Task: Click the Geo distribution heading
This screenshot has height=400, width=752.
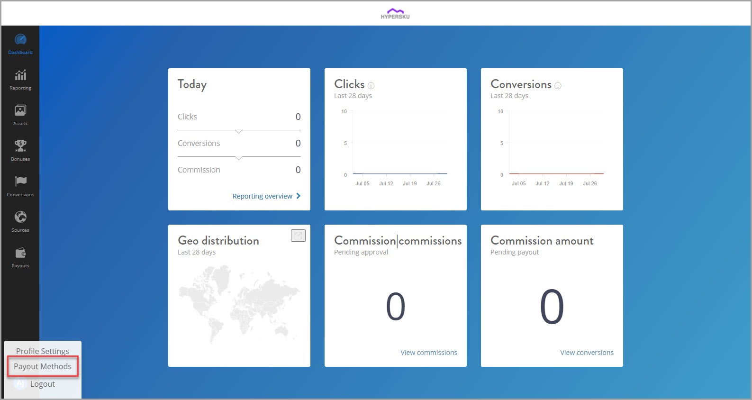Action: pos(218,241)
